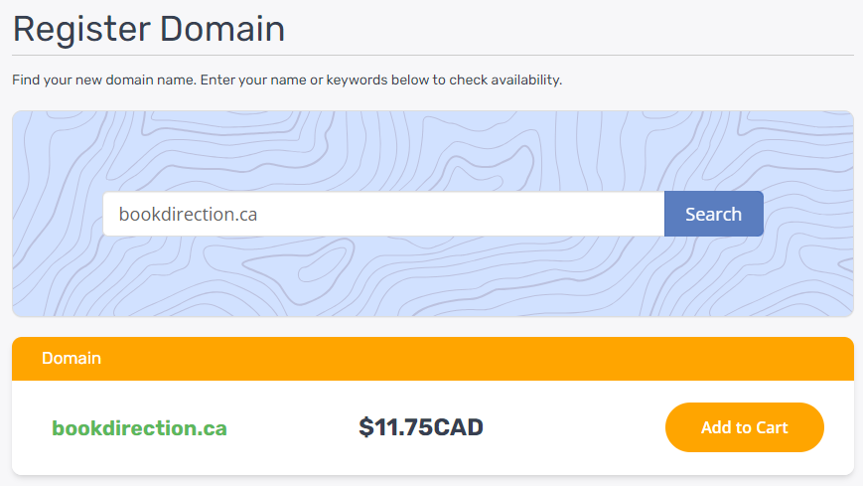The height and width of the screenshot is (486, 863).
Task: Click the green bookdirection.ca result name
Action: click(139, 428)
